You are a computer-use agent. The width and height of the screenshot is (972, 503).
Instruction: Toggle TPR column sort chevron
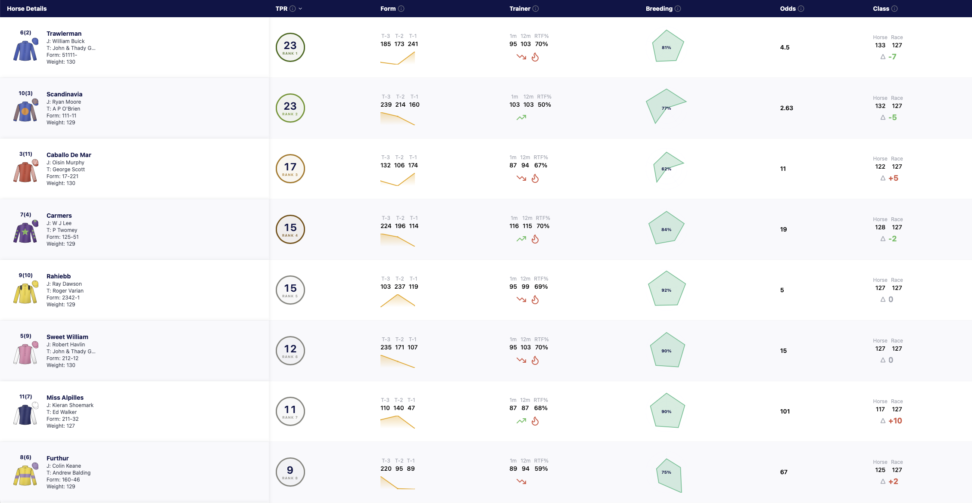point(300,9)
